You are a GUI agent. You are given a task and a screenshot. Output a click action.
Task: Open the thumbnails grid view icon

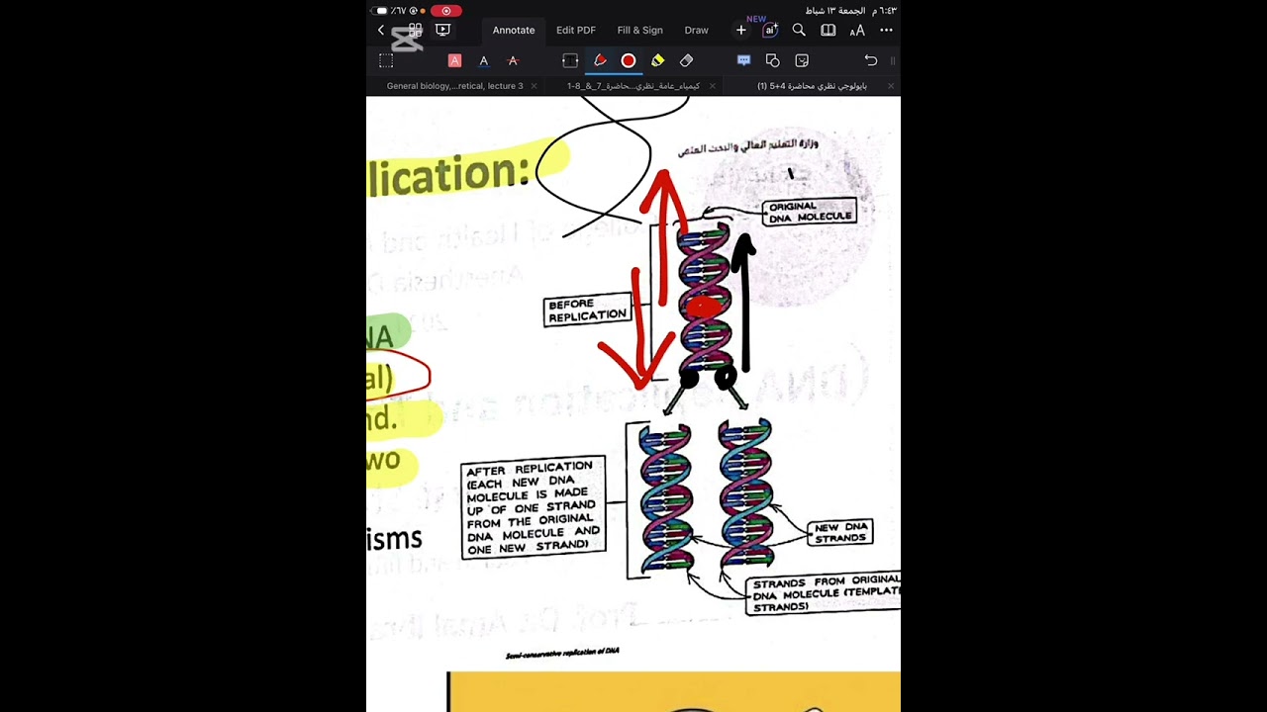415,31
